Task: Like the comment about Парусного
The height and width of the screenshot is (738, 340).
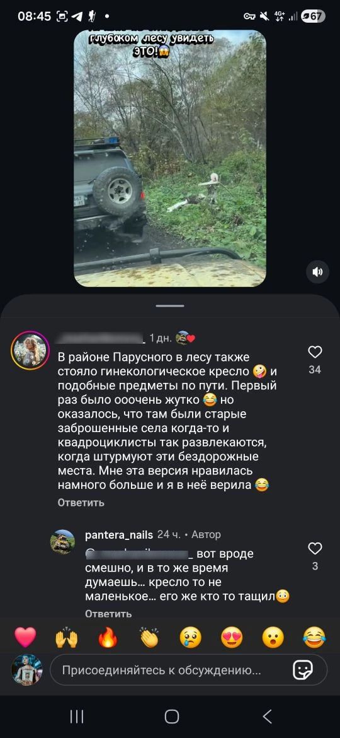Action: pyautogui.click(x=315, y=351)
